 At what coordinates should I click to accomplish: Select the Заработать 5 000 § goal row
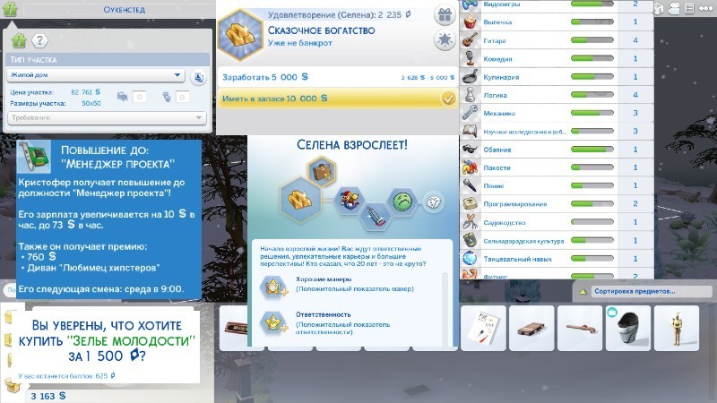click(x=338, y=77)
